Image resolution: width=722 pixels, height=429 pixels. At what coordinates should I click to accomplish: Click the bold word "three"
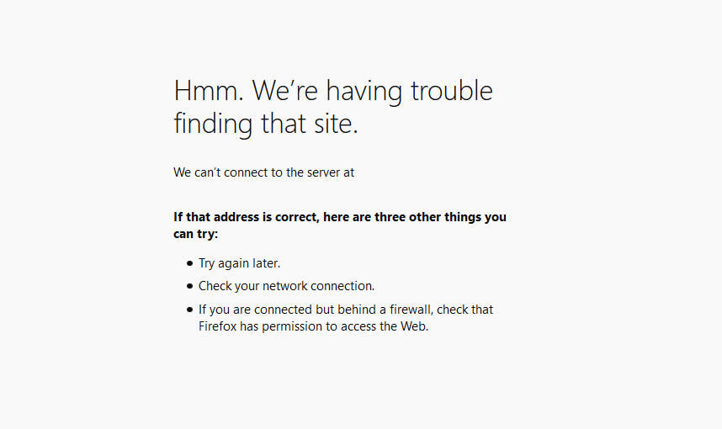pos(390,217)
